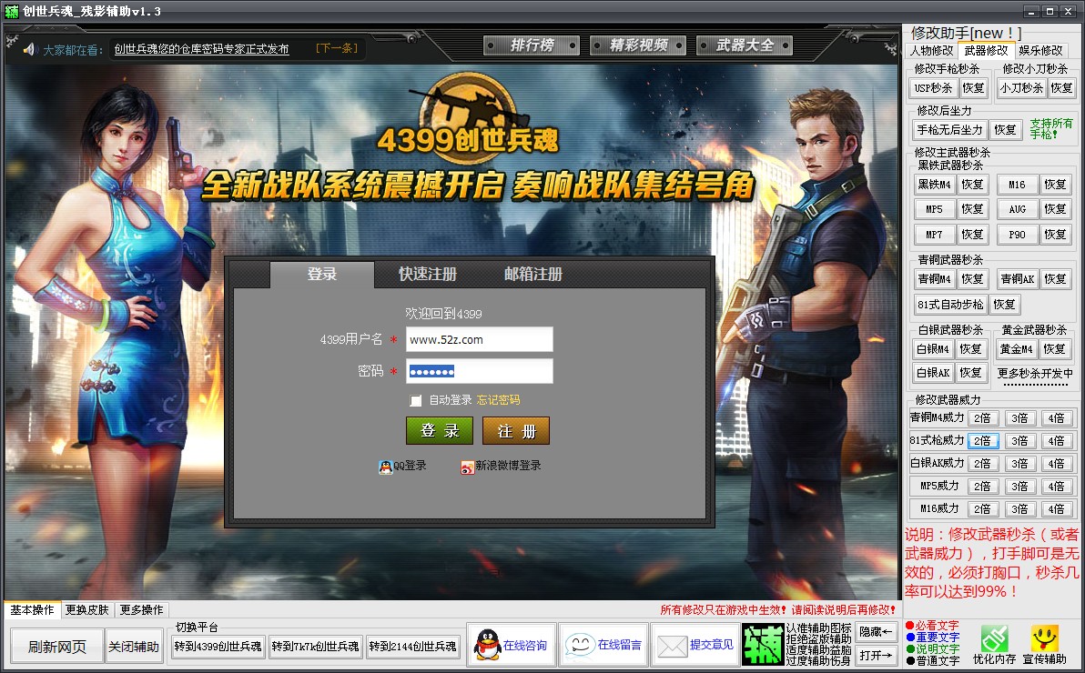
Task: Click the 打开→ button
Action: (x=876, y=654)
